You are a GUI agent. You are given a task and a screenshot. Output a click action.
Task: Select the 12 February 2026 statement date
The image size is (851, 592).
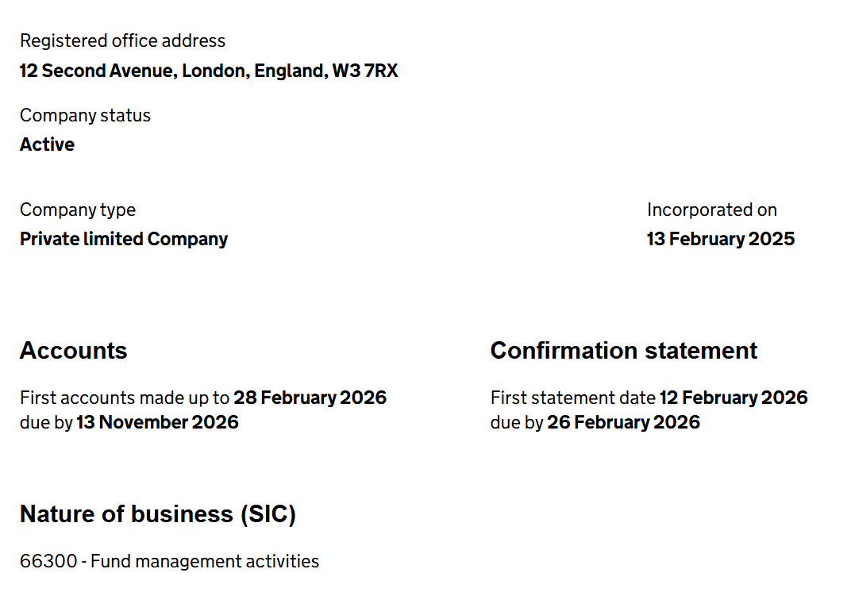[x=733, y=398]
